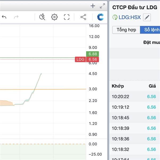Open the quick search lightning icon
The width and height of the screenshot is (160, 160).
[42, 17]
